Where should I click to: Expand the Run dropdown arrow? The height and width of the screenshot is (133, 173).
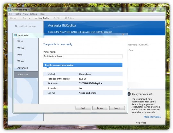coord(30,18)
